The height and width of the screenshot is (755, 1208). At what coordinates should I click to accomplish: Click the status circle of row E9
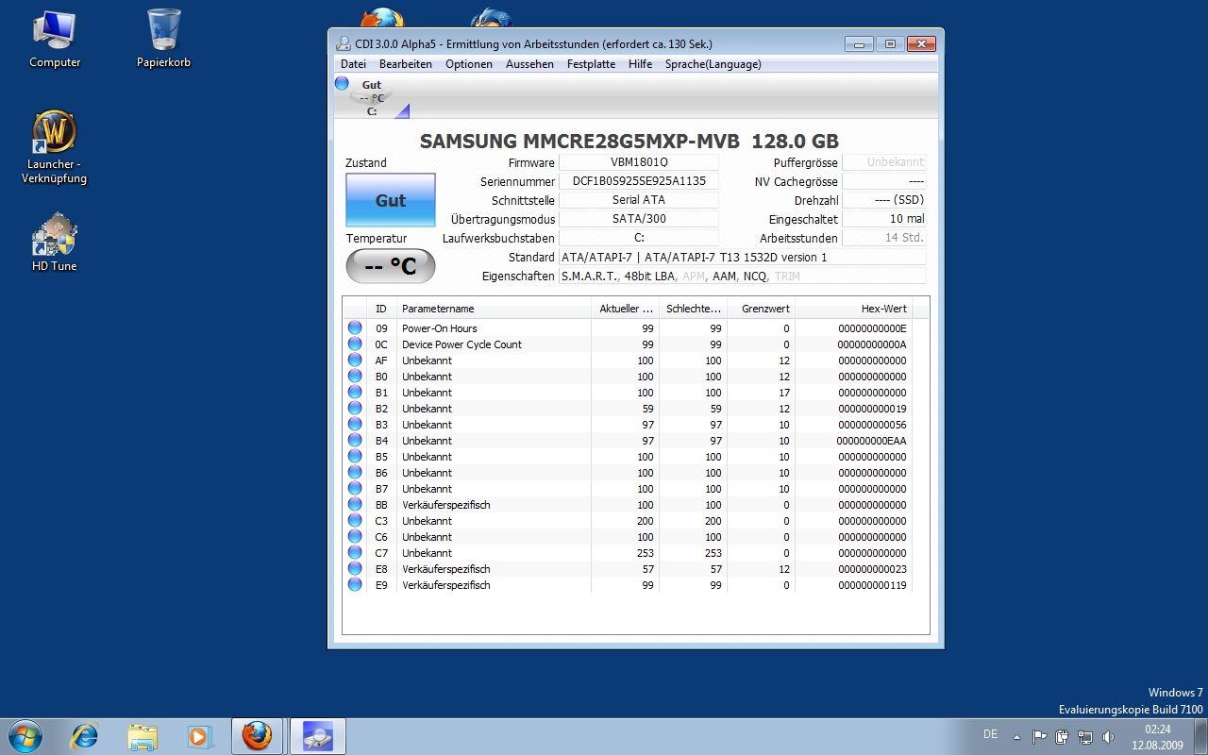point(355,585)
